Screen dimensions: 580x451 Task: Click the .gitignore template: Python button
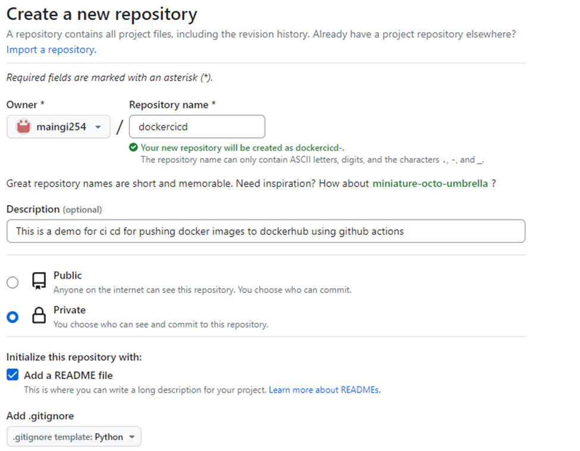73,436
